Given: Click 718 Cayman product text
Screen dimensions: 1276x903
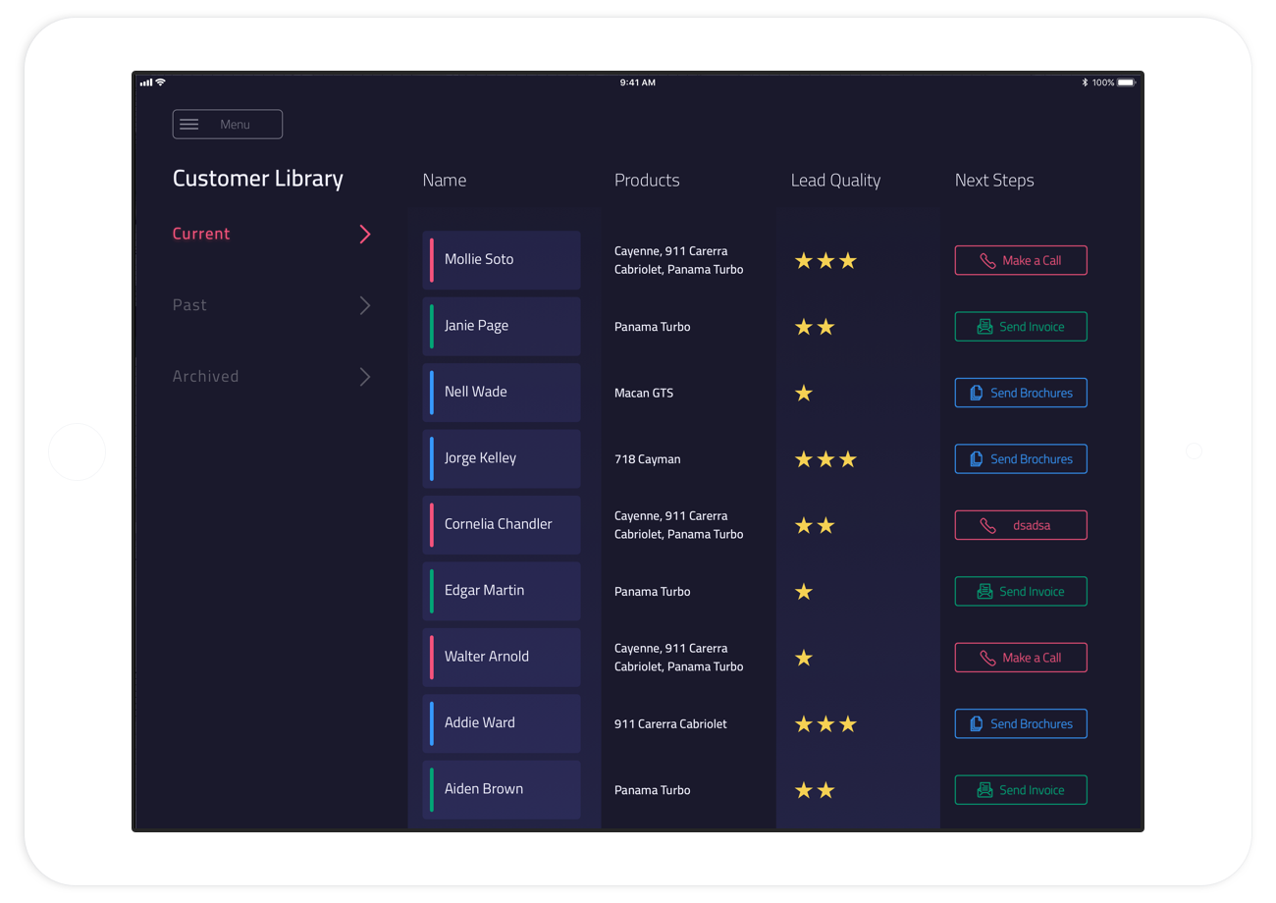Looking at the screenshot, I should click(648, 459).
